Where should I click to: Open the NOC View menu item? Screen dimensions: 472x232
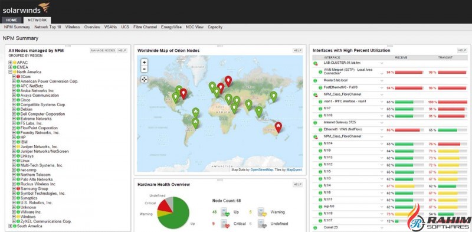[195, 27]
